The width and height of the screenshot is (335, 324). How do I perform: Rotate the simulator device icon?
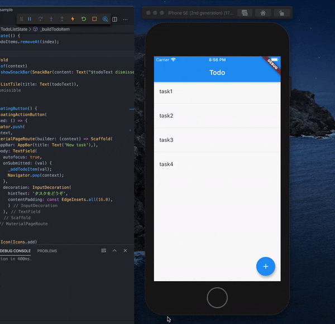281,13
